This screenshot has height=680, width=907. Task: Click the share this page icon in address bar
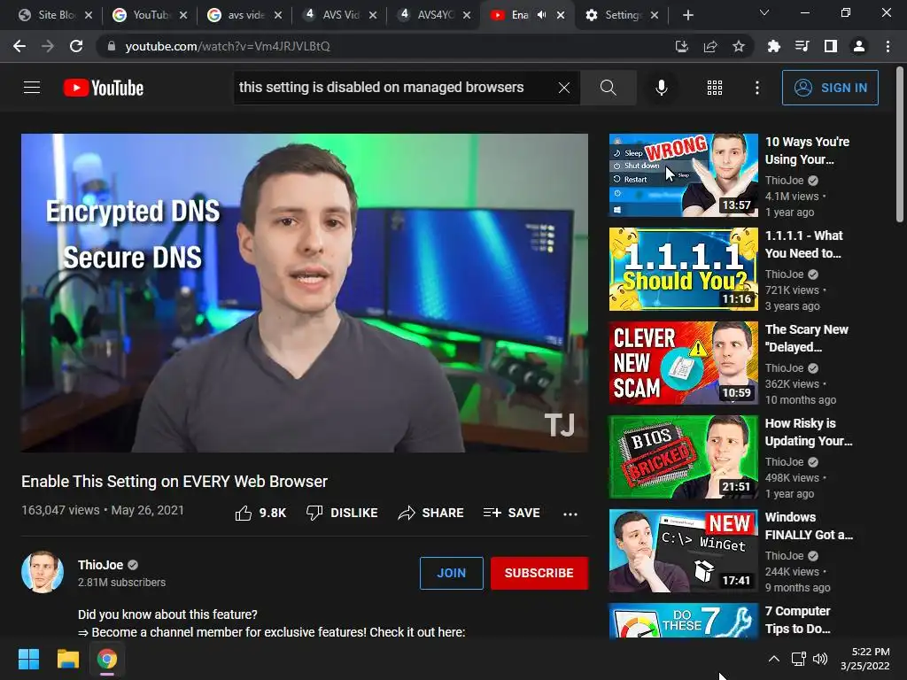click(x=710, y=46)
